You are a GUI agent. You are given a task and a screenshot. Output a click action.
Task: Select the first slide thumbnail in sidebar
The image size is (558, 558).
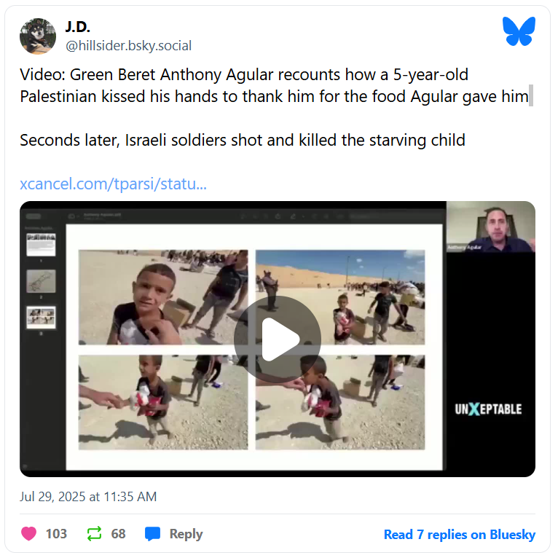point(41,245)
